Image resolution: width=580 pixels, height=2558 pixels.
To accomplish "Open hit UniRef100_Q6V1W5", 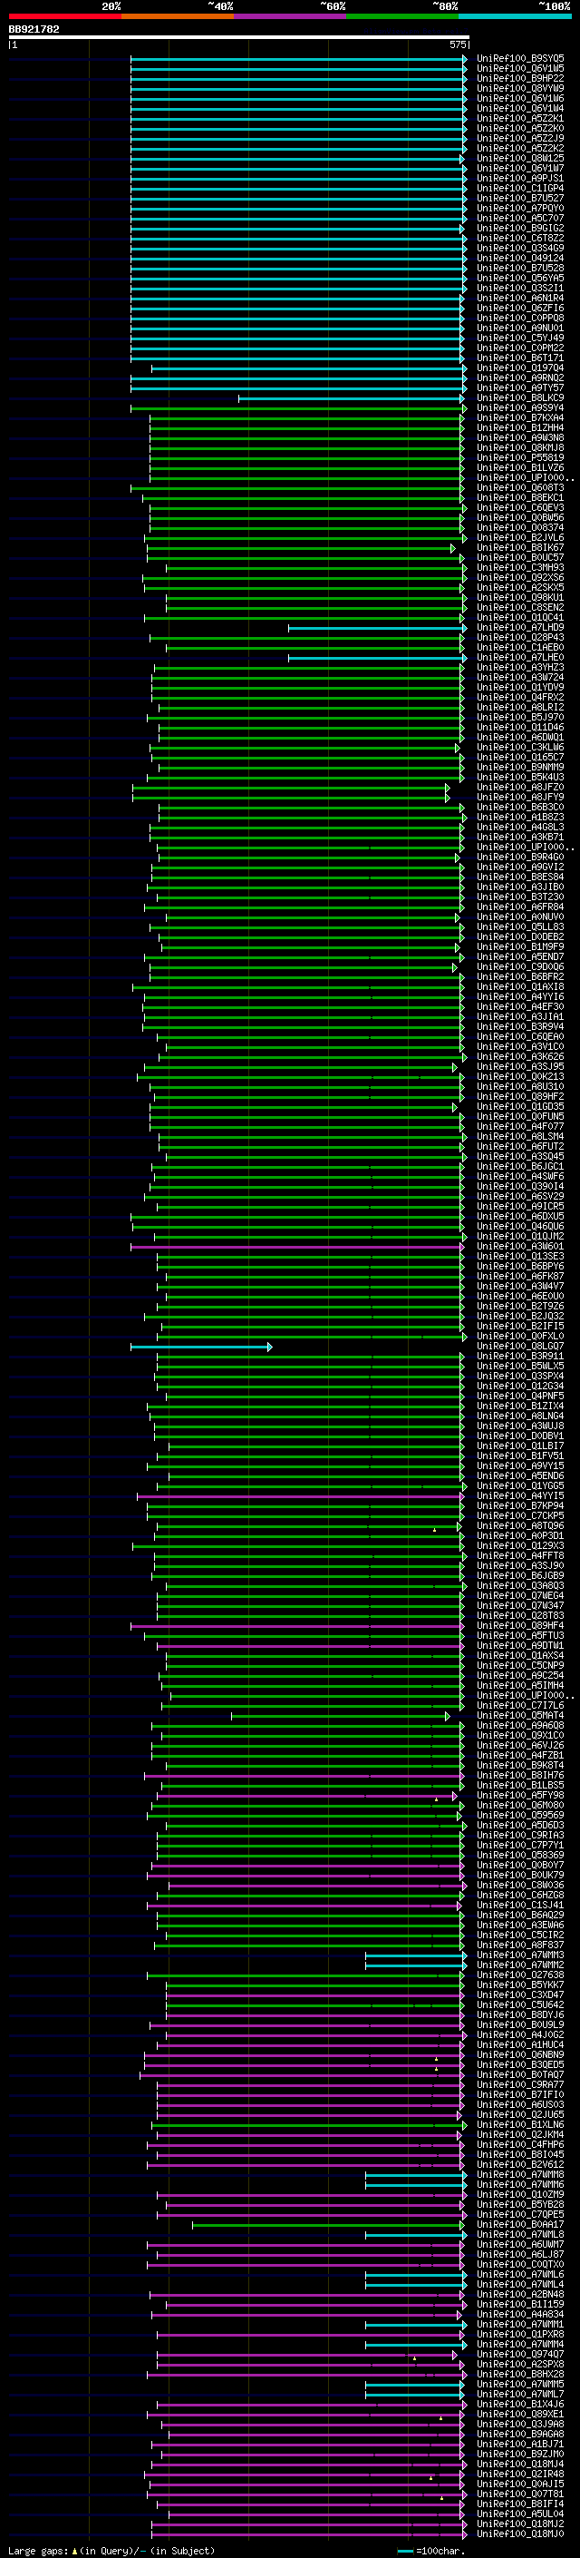I will coord(520,69).
